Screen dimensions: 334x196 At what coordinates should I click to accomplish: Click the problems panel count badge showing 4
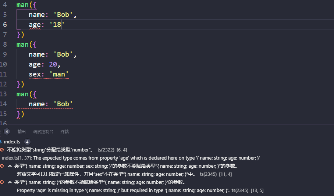tap(7, 132)
